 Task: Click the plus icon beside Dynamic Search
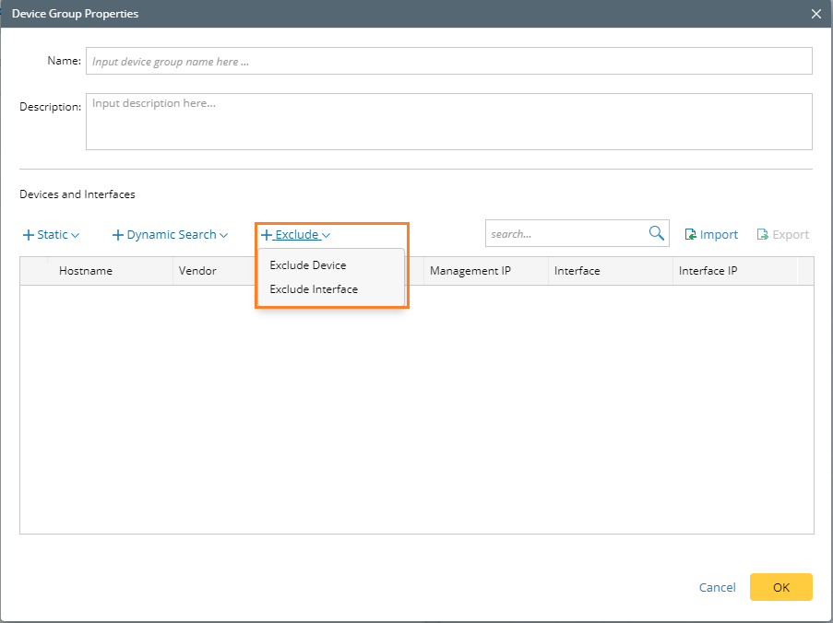tap(118, 235)
